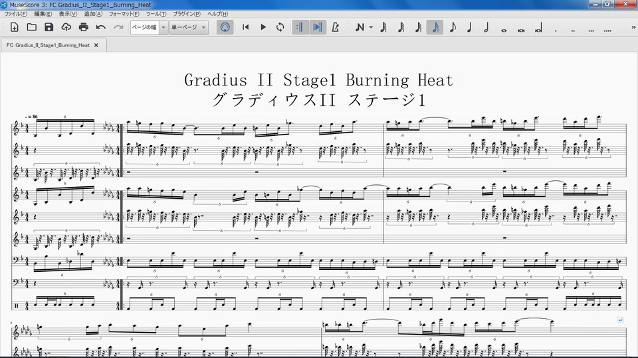The width and height of the screenshot is (638, 358).
Task: Open ヘルプ(H) menu
Action: (x=218, y=14)
